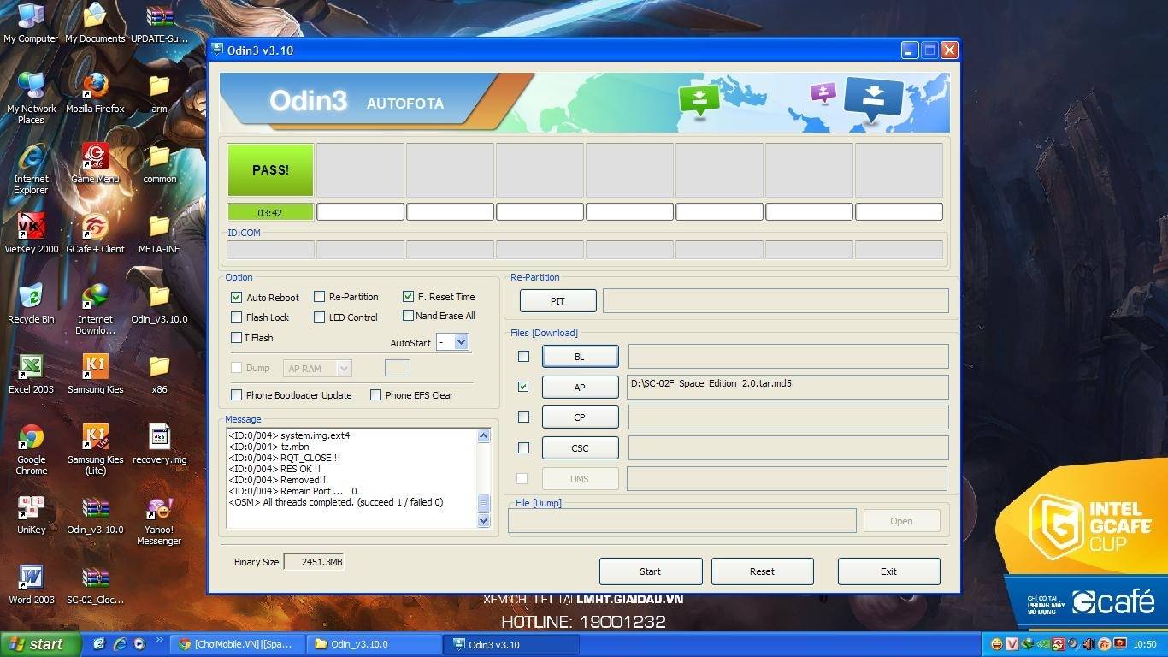Check the Nand Erase All option
1168x657 pixels.
tap(409, 316)
